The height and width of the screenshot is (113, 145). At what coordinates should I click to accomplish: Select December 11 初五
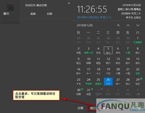pyautogui.click(x=98, y=61)
